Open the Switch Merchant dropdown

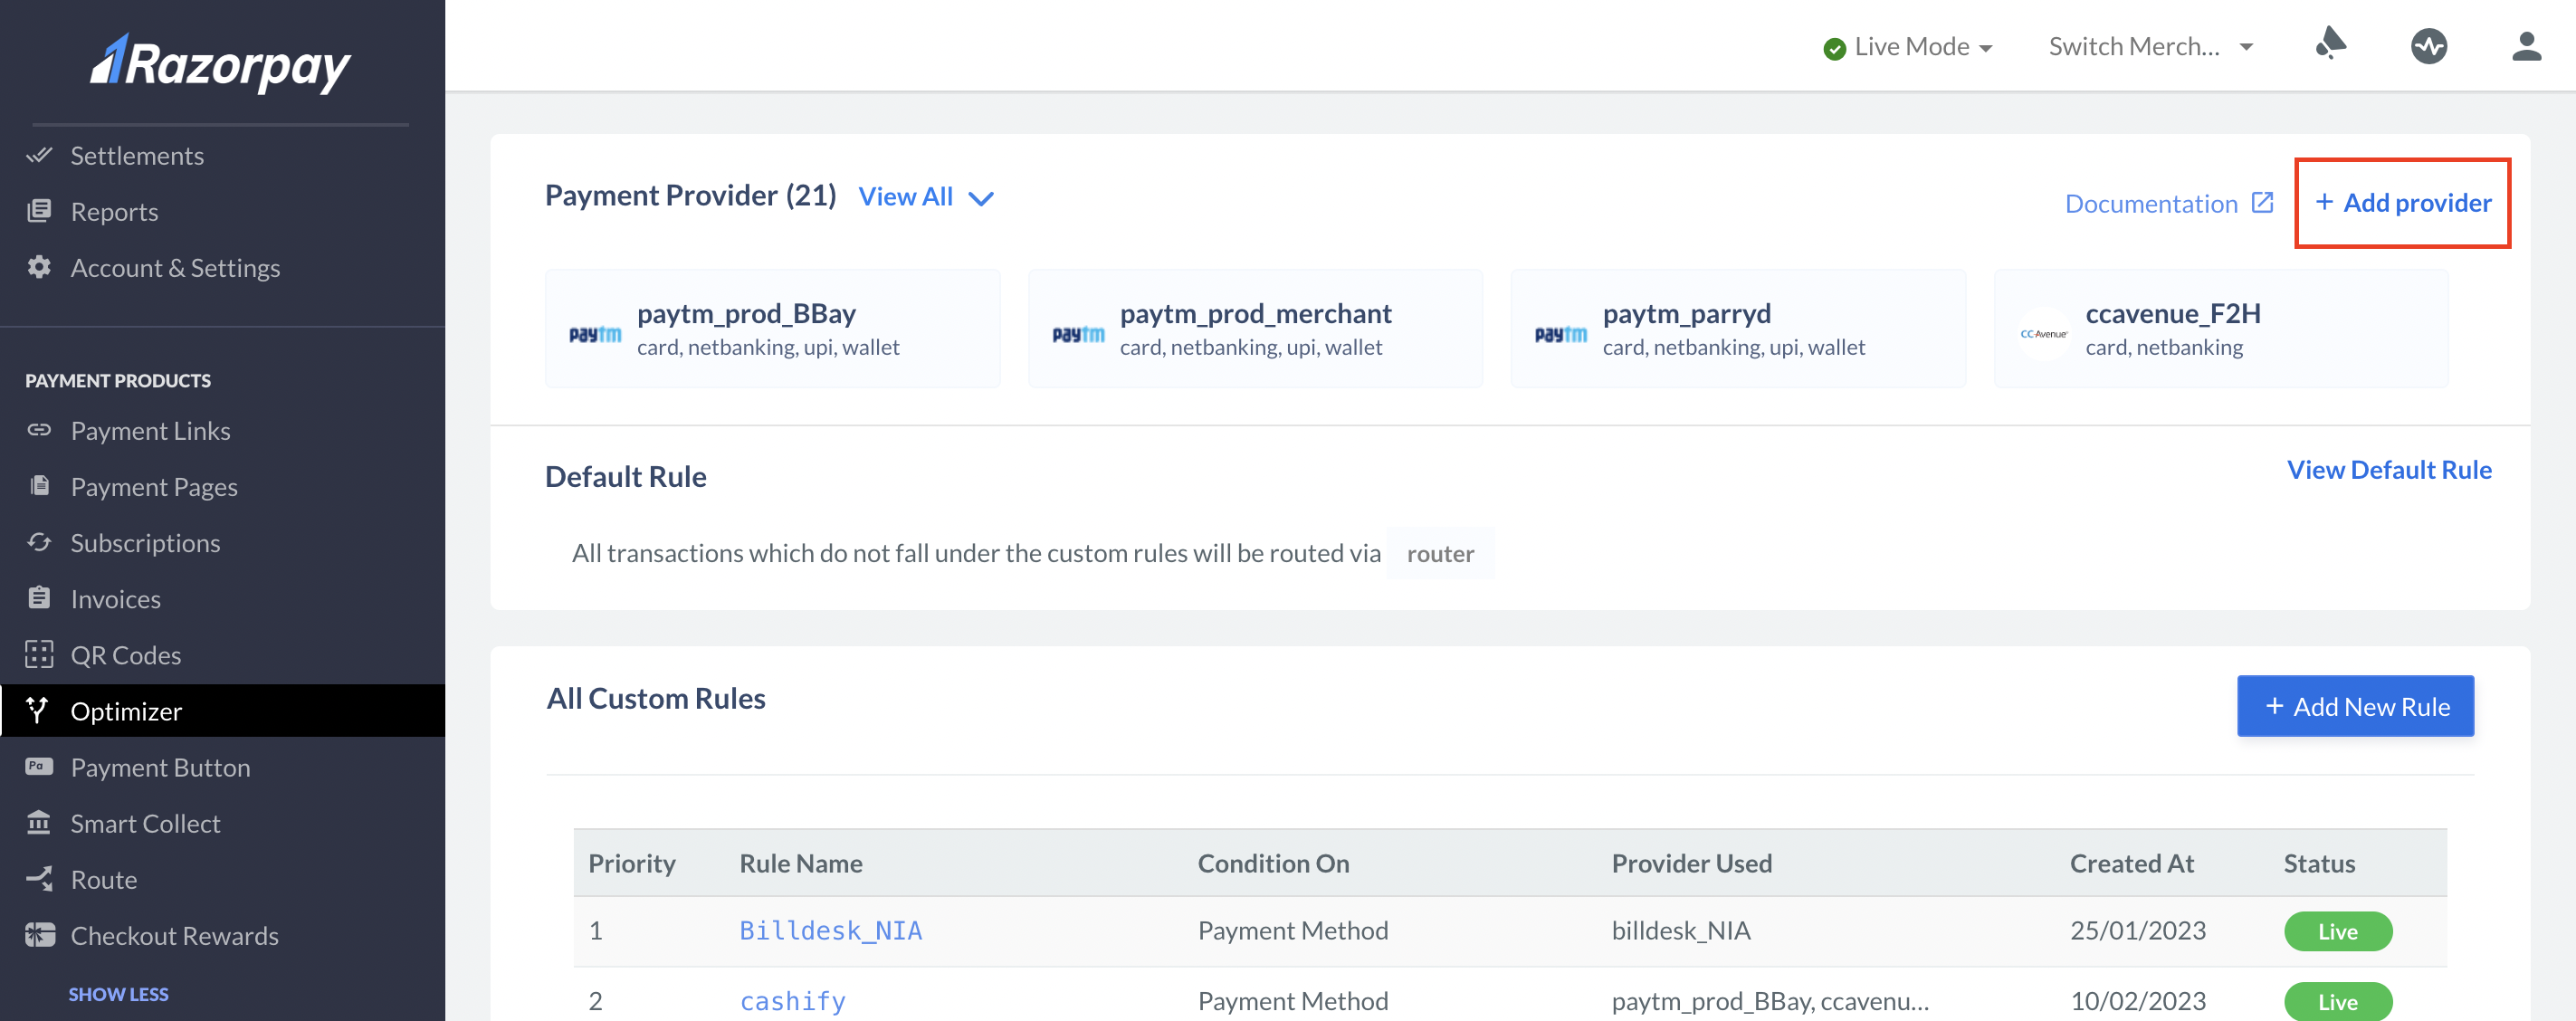tap(2150, 47)
